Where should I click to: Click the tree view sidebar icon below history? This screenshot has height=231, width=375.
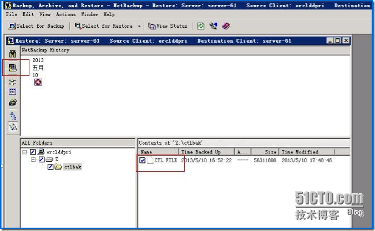point(12,83)
